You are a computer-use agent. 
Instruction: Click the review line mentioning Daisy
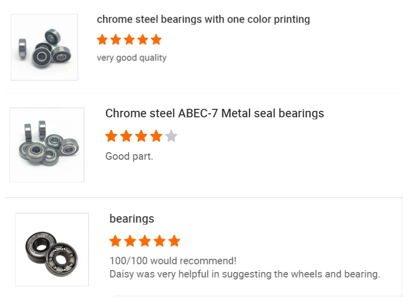pos(244,274)
